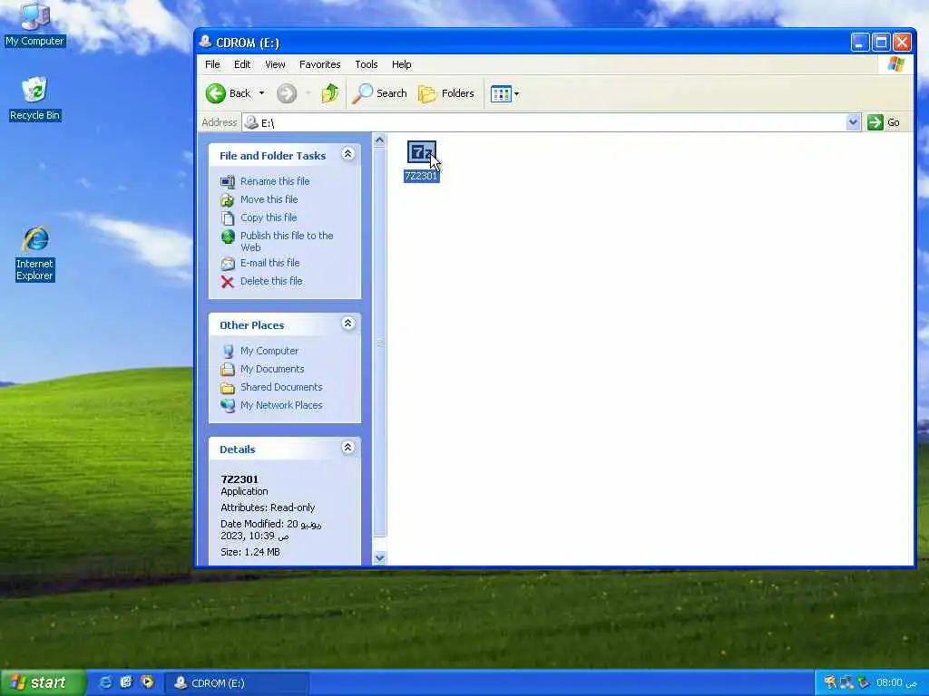Viewport: 929px width, 696px height.
Task: Open the Search pane
Action: pos(379,93)
